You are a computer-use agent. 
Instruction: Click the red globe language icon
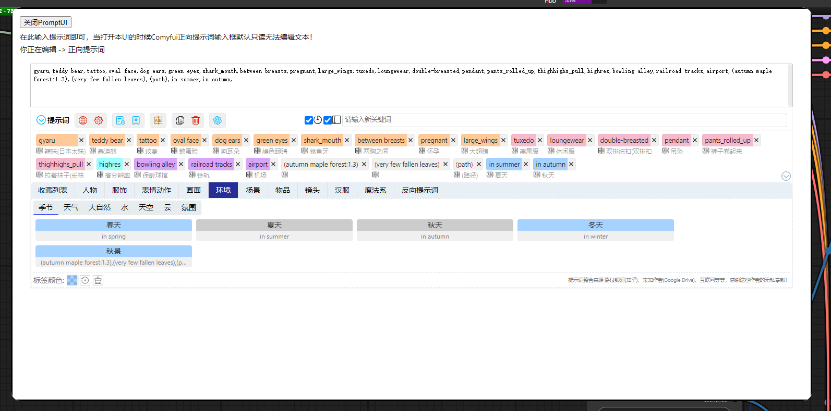[83, 120]
